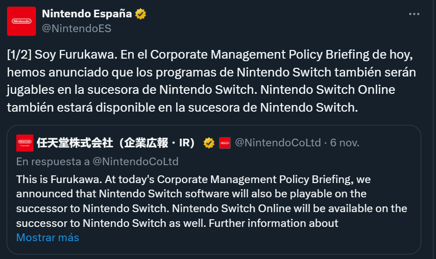Viewport: 436px width, 259px height.
Task: Open the @NintendoES handle link
Action: (x=76, y=29)
